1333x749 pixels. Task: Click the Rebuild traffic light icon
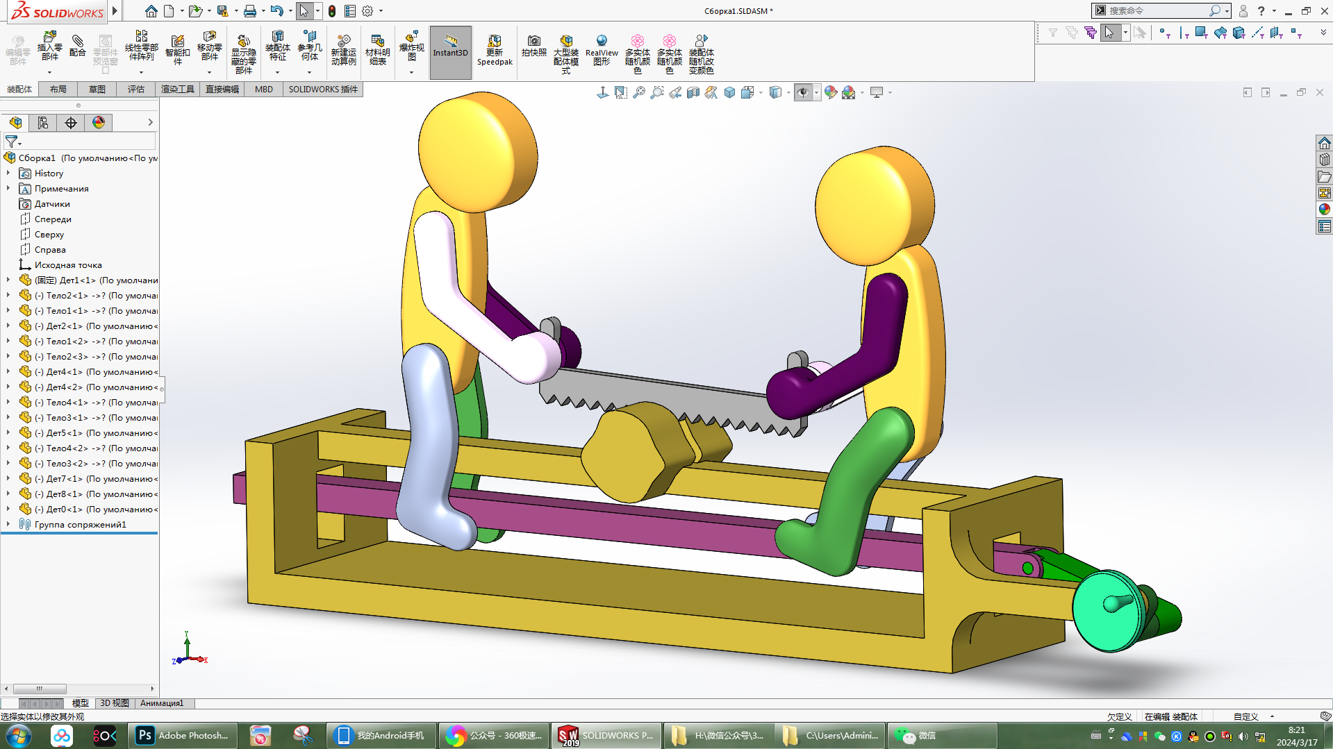[332, 11]
